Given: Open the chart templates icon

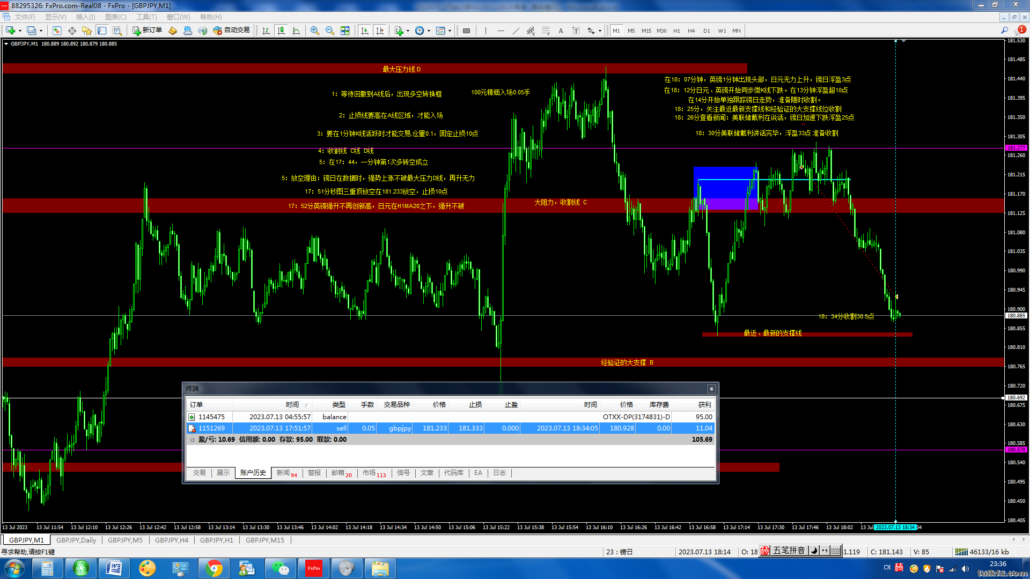Looking at the screenshot, I should (440, 31).
